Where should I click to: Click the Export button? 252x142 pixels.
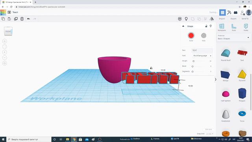pos(233,19)
